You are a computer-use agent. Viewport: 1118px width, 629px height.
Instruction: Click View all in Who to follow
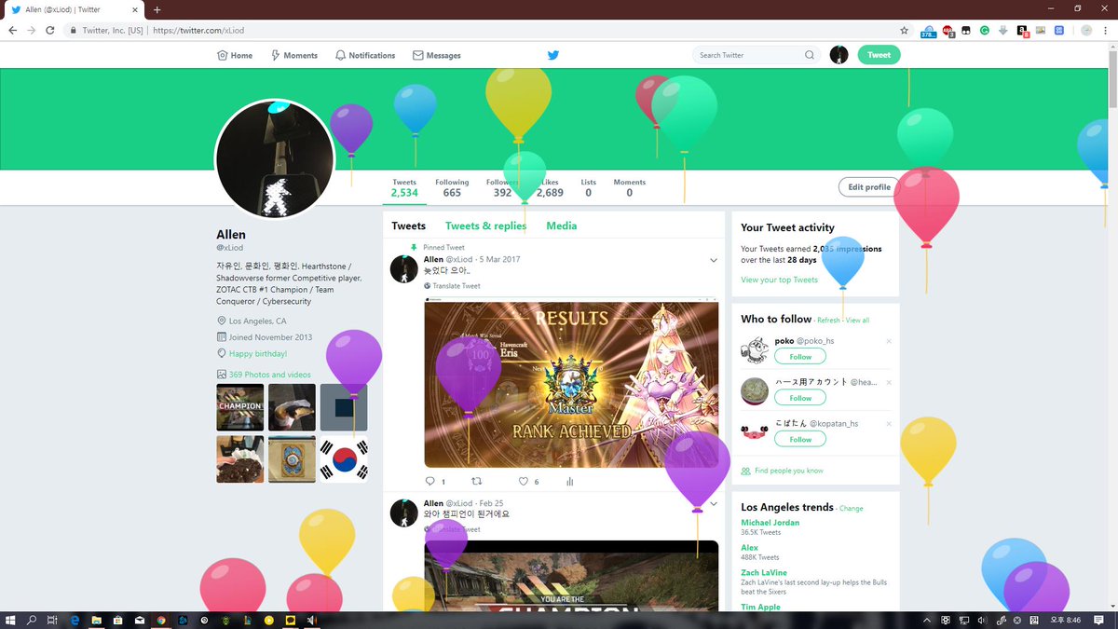(857, 321)
